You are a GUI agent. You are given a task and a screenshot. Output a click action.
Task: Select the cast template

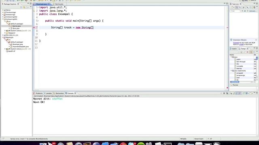(238, 78)
